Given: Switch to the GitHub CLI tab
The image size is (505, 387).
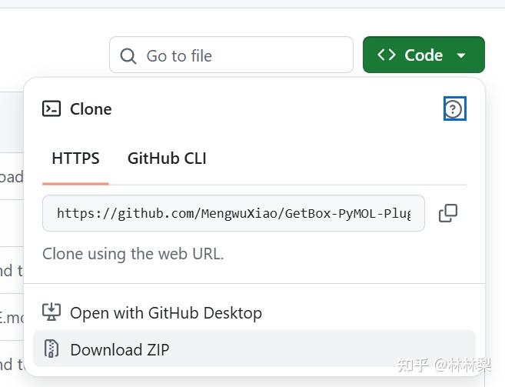Looking at the screenshot, I should (167, 158).
